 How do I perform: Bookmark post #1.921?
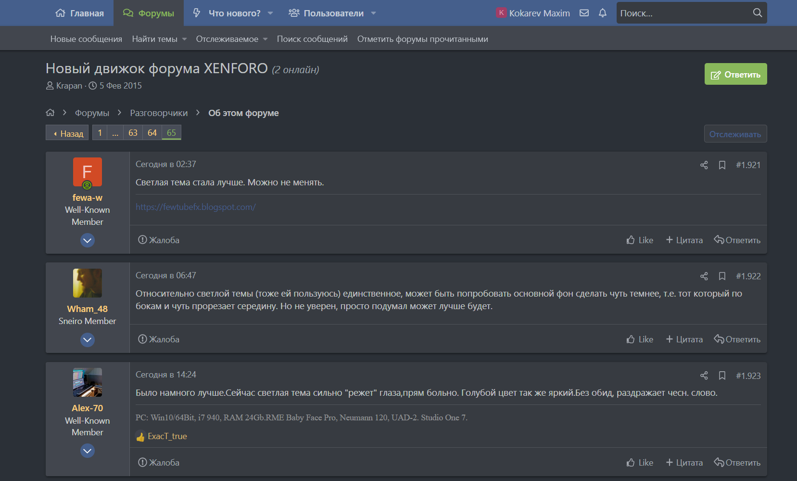tap(722, 165)
